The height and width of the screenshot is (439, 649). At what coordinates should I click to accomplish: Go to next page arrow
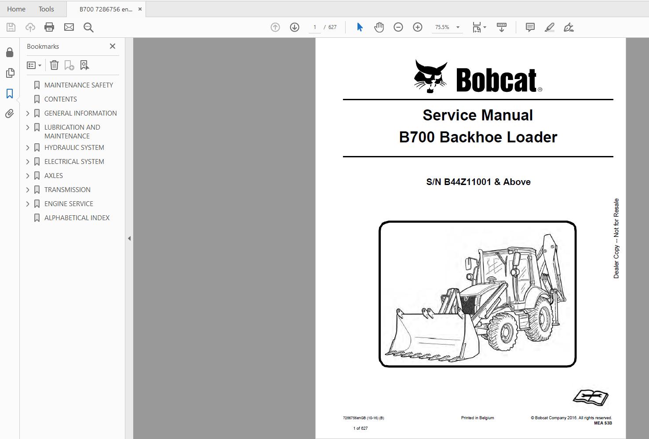[x=295, y=27]
